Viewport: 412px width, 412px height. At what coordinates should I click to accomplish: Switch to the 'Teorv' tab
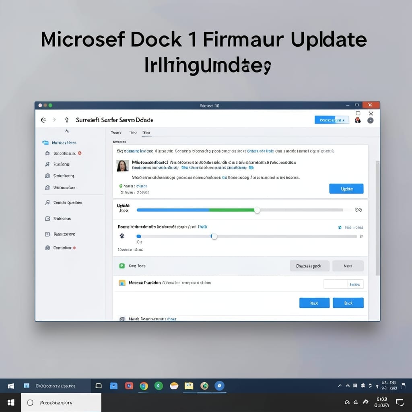(116, 132)
